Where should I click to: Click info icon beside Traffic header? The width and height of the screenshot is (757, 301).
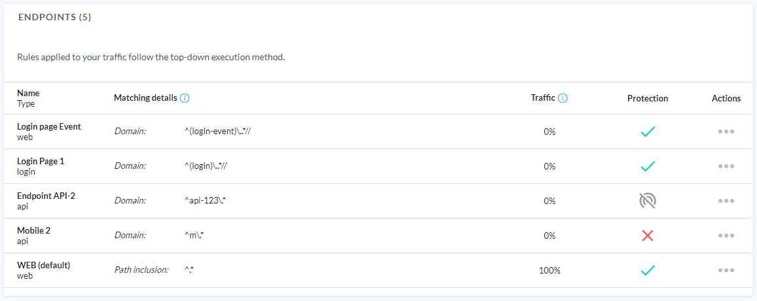coord(563,98)
